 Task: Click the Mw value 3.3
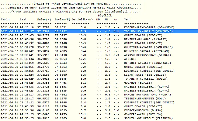click(x=116, y=55)
